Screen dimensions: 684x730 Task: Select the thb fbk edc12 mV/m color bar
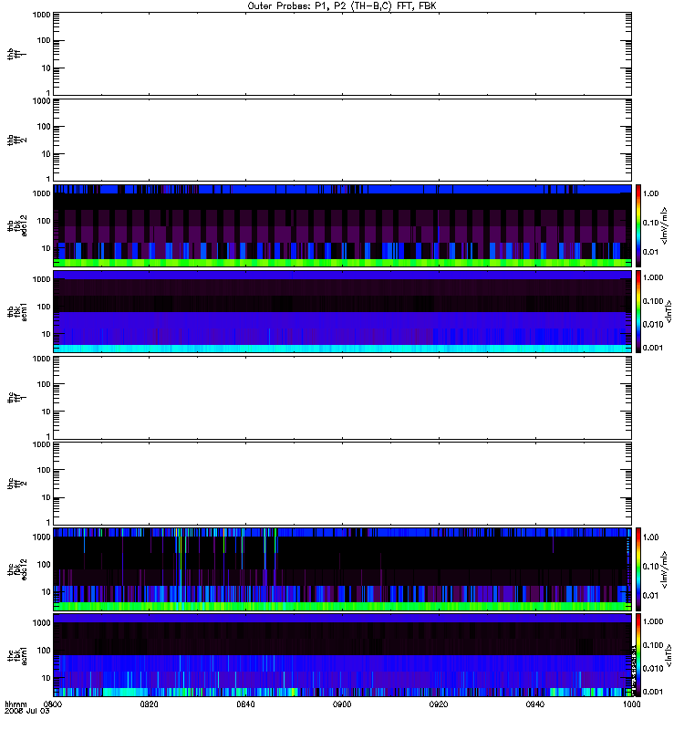[638, 225]
